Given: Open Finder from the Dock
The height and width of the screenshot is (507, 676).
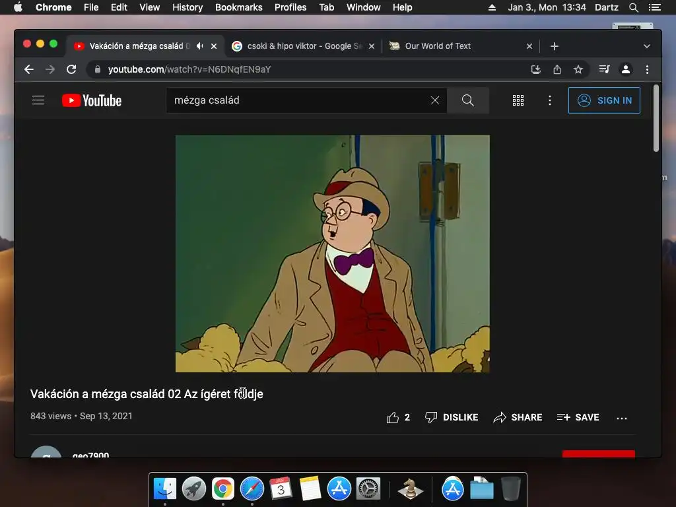Looking at the screenshot, I should pos(165,489).
